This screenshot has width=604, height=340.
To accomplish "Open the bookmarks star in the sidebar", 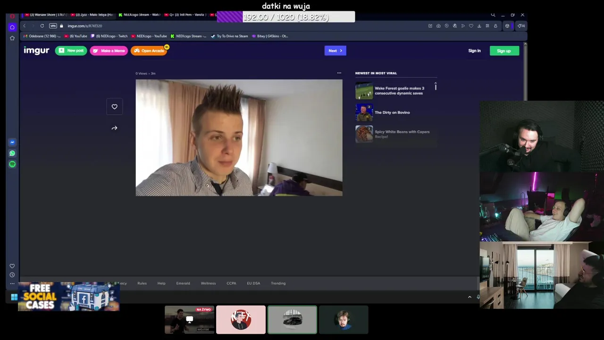I will pyautogui.click(x=12, y=38).
